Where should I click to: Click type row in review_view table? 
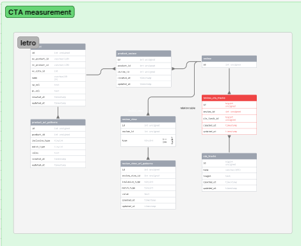(148, 141)
